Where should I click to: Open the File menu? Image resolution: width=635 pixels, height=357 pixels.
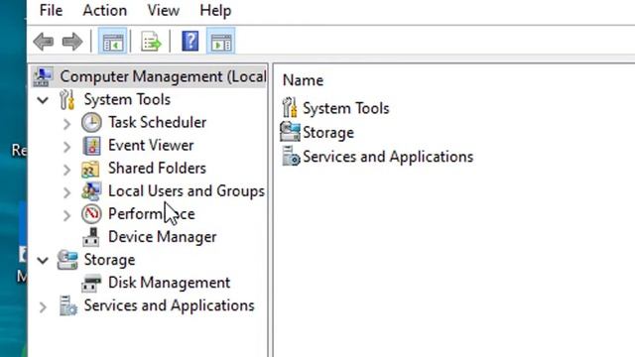coord(51,10)
